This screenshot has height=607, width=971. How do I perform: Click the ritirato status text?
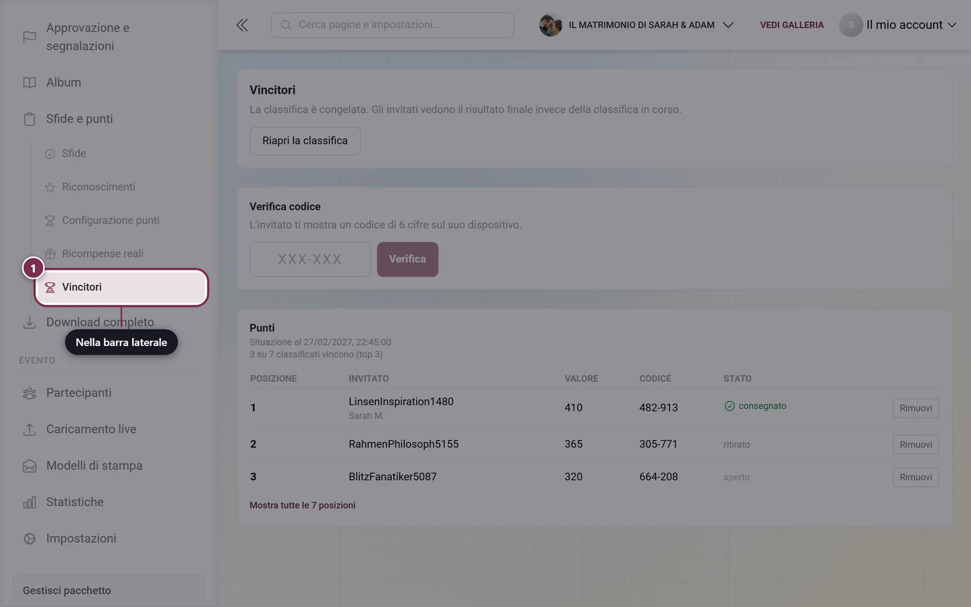(736, 444)
